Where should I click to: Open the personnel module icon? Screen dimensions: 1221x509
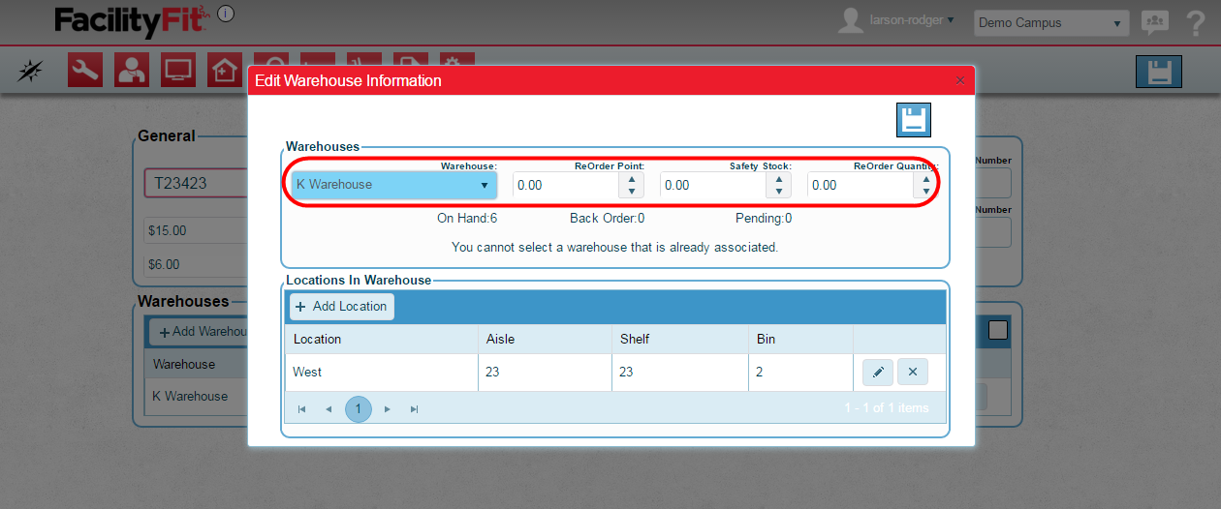click(132, 71)
